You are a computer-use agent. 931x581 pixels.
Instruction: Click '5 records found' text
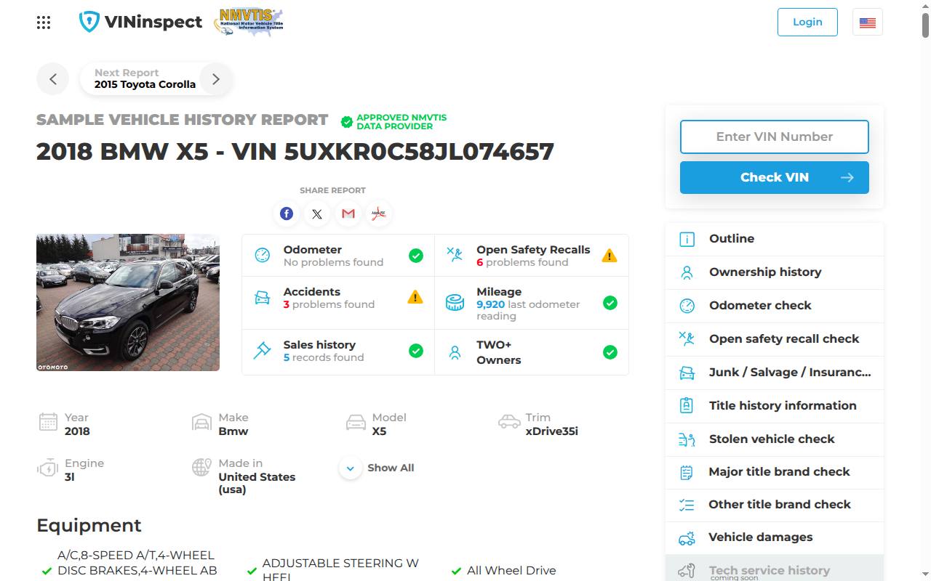click(324, 357)
